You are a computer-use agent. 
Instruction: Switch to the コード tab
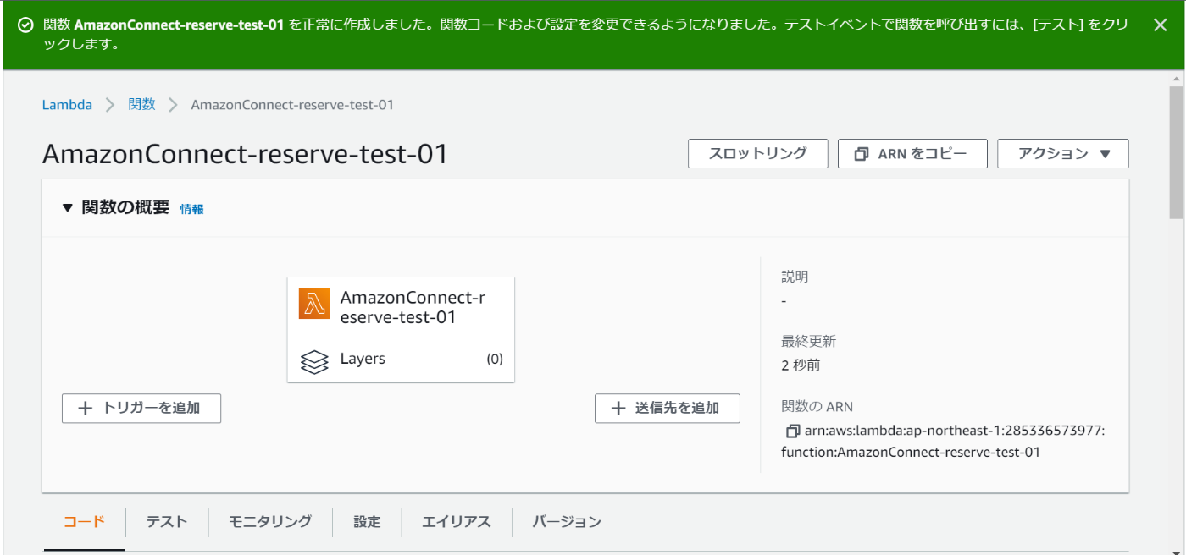84,521
